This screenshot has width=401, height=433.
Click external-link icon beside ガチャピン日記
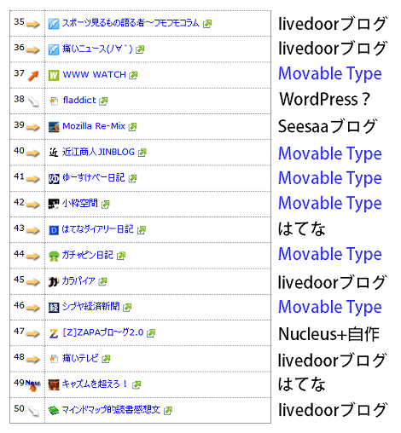click(x=121, y=256)
